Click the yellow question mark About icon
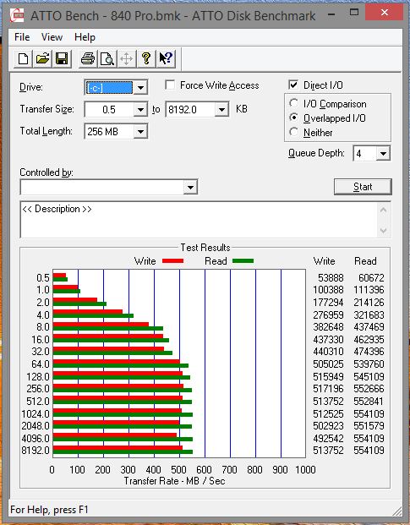Screen dimensions: 410x525 [146, 59]
